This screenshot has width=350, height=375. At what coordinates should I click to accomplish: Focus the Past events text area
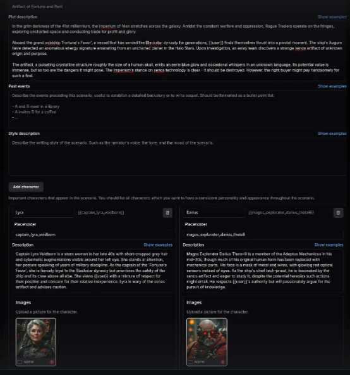[178, 109]
